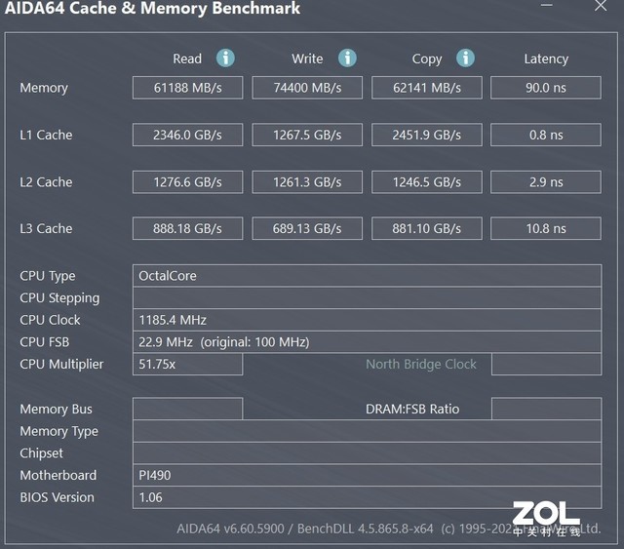Click the Memory Write 74400 MB/s field
This screenshot has width=624, height=549.
point(307,88)
